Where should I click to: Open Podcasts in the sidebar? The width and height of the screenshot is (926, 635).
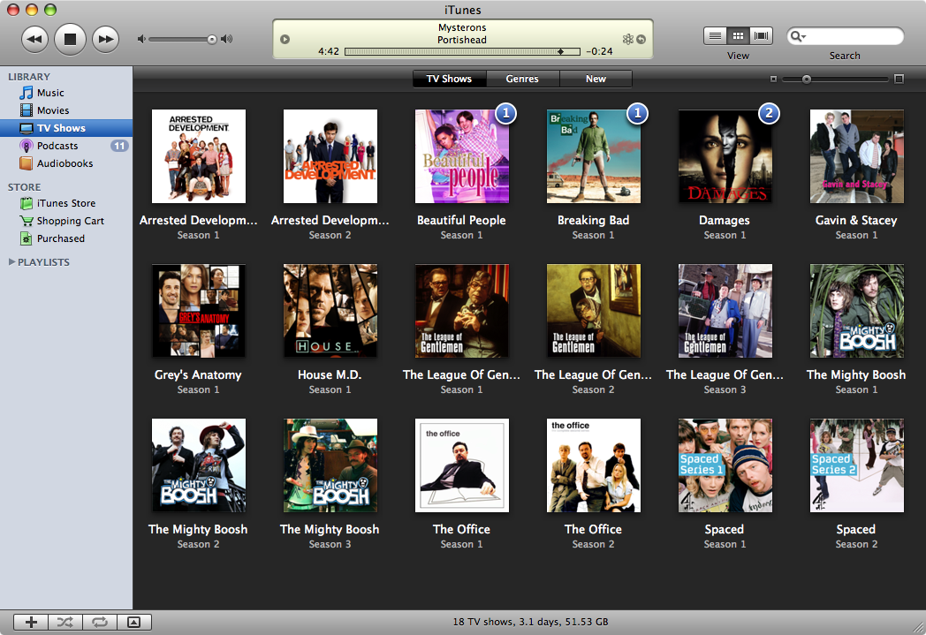[x=66, y=146]
